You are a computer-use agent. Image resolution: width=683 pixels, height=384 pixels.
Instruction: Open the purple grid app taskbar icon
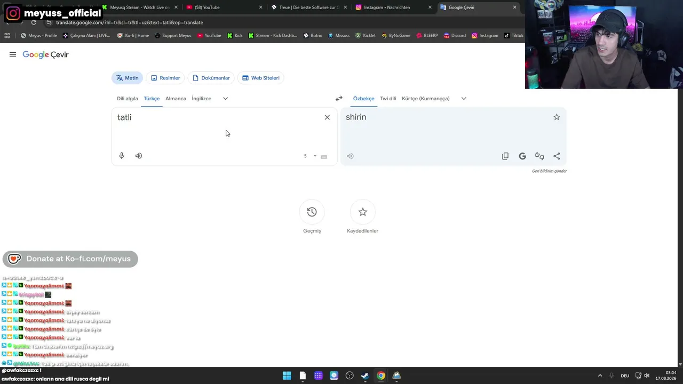point(319,375)
